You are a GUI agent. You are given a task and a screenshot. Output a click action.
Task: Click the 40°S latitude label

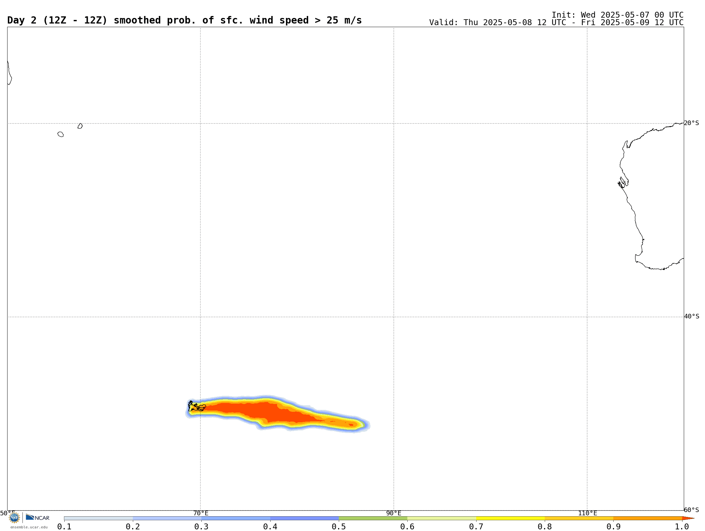tap(692, 316)
